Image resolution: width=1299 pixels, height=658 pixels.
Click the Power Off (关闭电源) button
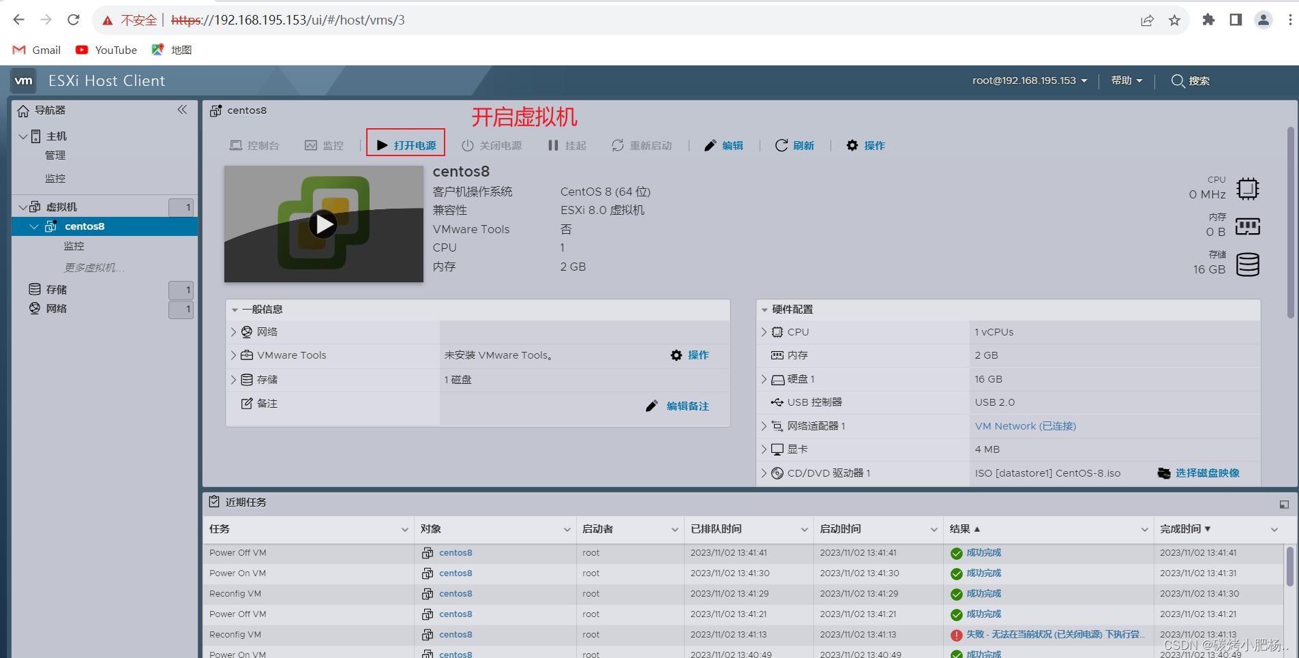pyautogui.click(x=492, y=145)
